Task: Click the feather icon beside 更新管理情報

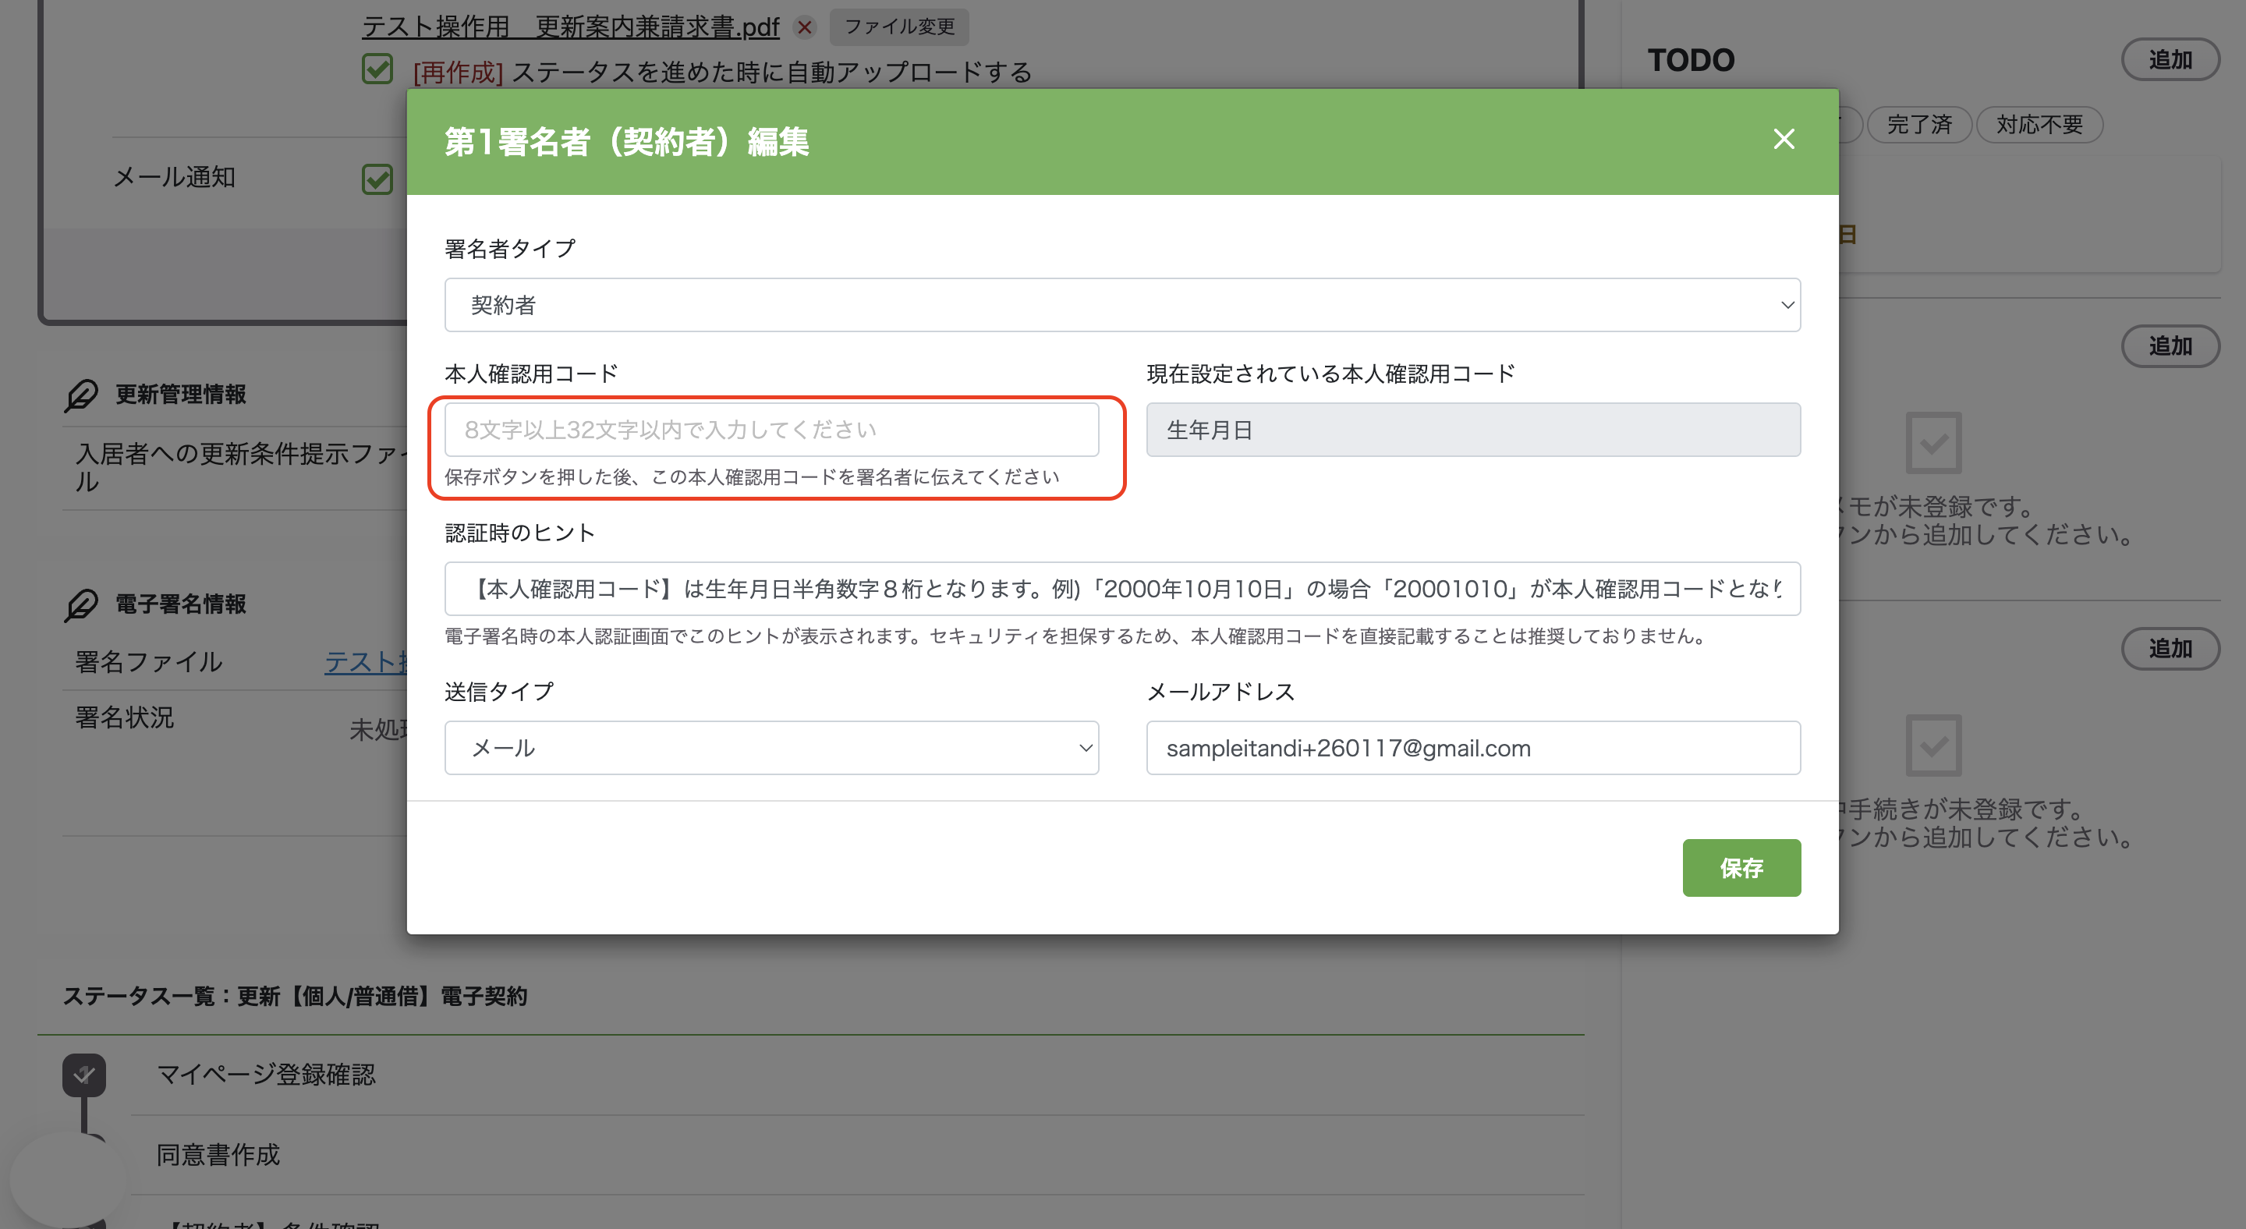Action: (x=81, y=395)
